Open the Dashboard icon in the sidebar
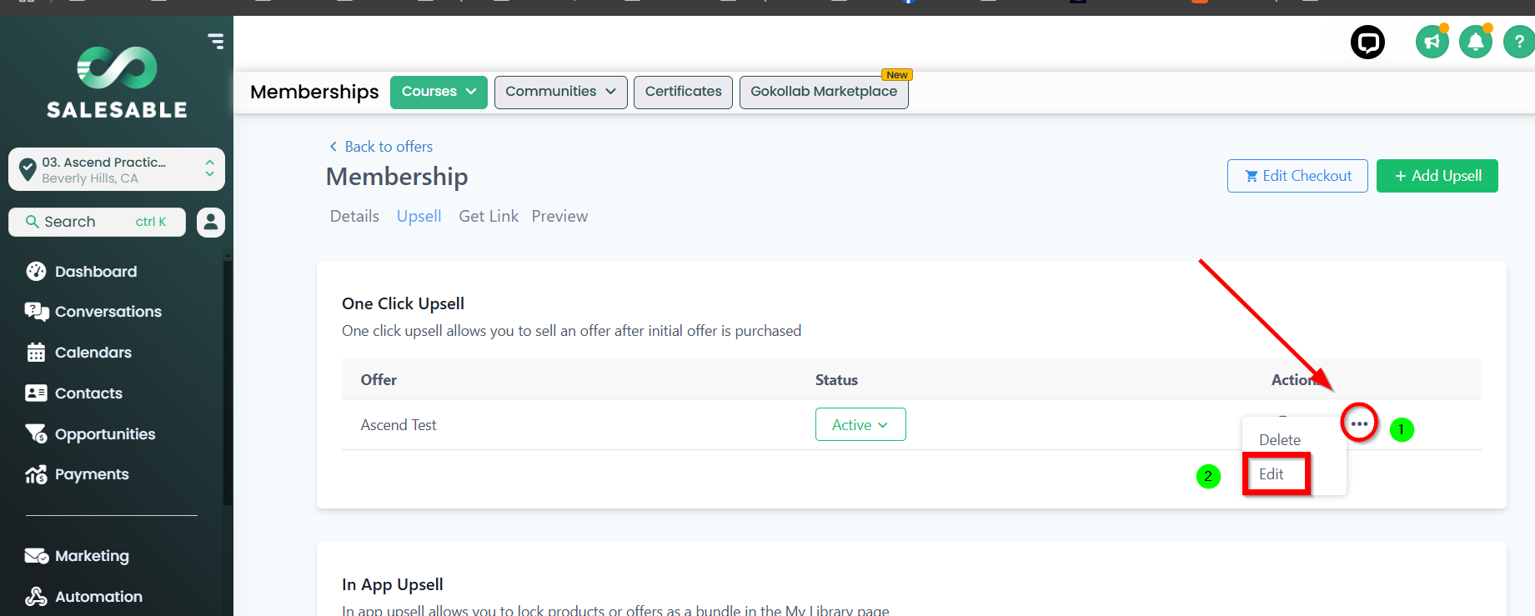1535x616 pixels. pyautogui.click(x=36, y=271)
